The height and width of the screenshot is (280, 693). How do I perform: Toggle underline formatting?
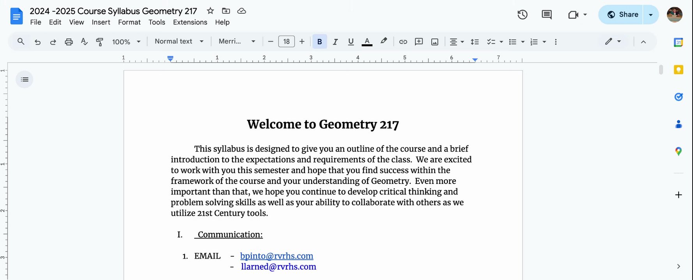click(x=351, y=42)
